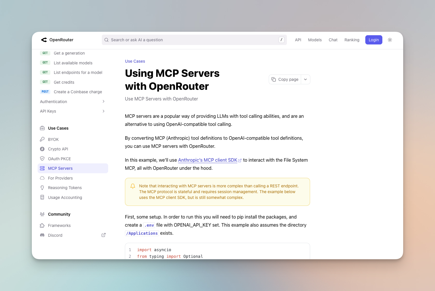Click the slash shortcut badge in search
The image size is (435, 291).
(281, 40)
